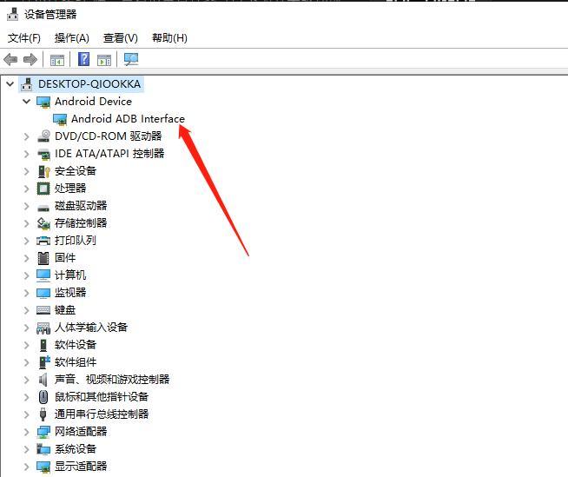Screen dimensions: 568x477
Task: Select the 软件设备 label
Action: pyautogui.click(x=76, y=345)
